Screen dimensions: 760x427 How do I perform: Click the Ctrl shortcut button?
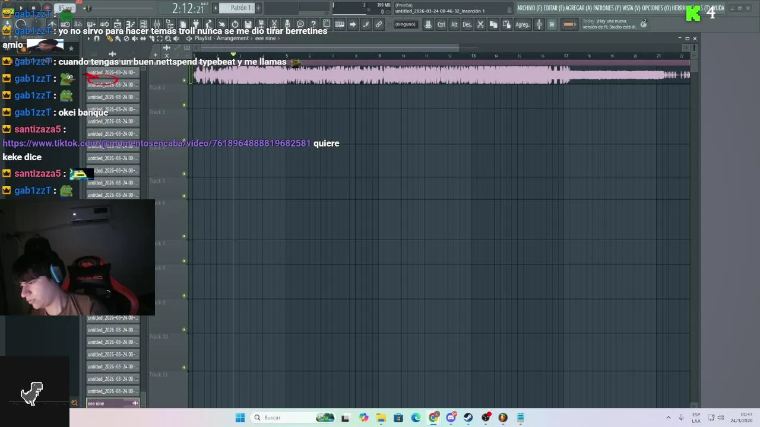coord(441,24)
